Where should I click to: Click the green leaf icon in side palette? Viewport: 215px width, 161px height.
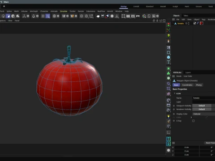tap(168, 35)
